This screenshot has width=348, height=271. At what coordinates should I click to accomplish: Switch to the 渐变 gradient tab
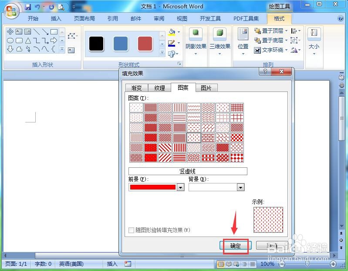(x=136, y=88)
